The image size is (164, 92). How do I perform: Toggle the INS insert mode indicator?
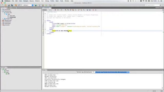(x=162, y=91)
